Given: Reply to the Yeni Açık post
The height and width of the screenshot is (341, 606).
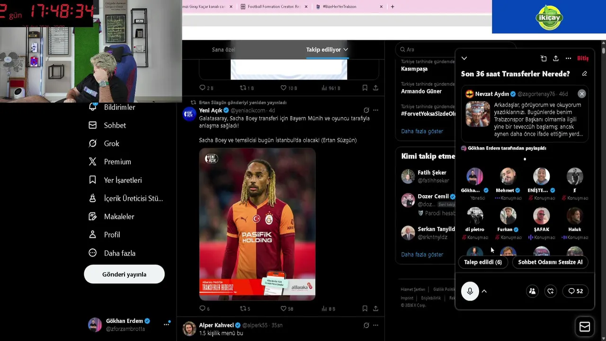Looking at the screenshot, I should click(205, 308).
